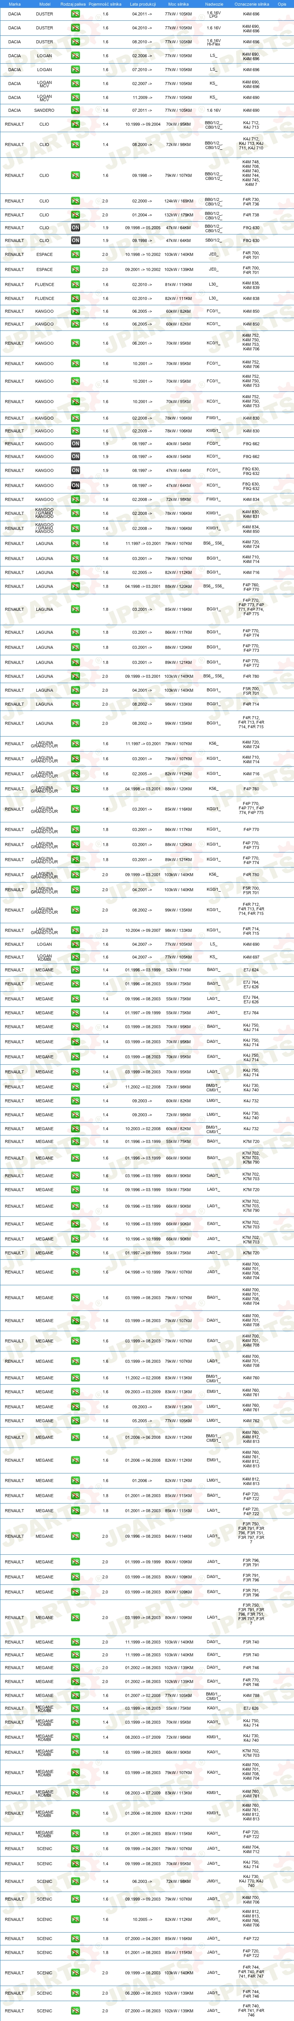Click ON diesel icon for Kangoo 47kW KC0/1_
The height and width of the screenshot is (2021, 294).
[x=75, y=485]
